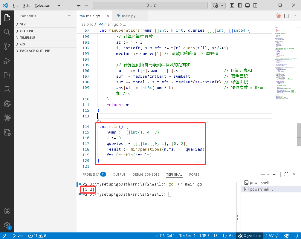Expand the TIMELINE section
This screenshot has height=239, width=301.
(x=45, y=38)
